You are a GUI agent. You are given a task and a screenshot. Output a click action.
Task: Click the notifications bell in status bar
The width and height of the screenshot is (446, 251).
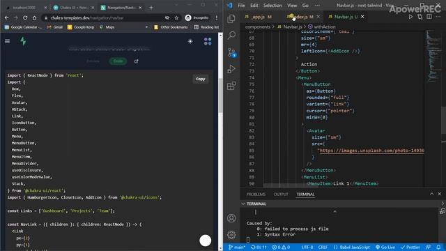point(438,247)
